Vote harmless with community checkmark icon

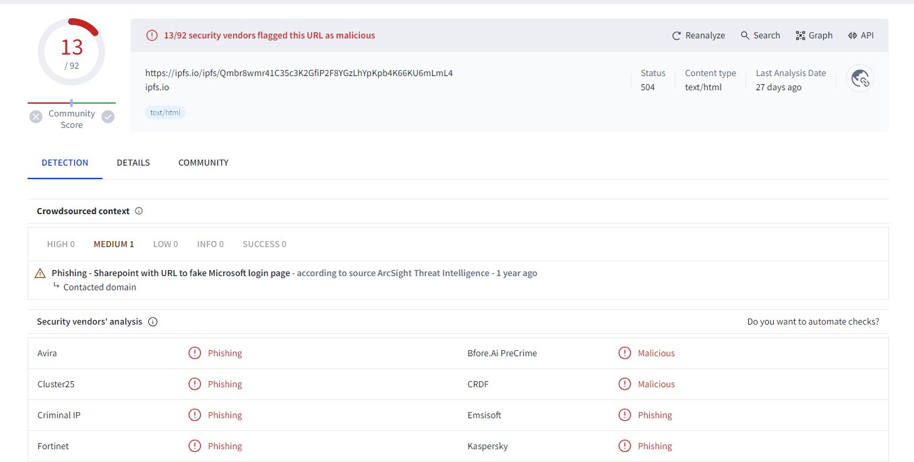click(x=108, y=117)
